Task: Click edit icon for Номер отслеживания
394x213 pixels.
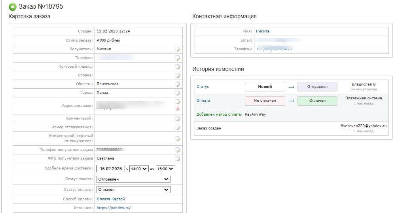Action: pyautogui.click(x=178, y=127)
